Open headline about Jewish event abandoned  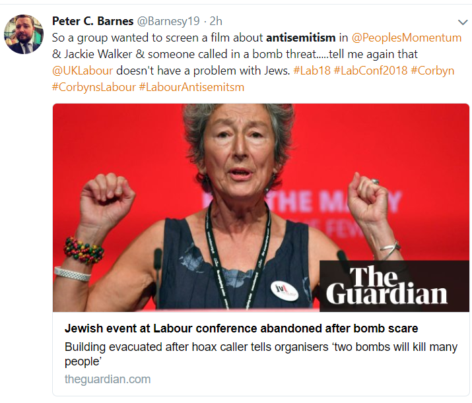[241, 328]
